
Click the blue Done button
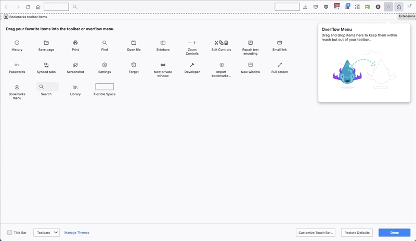[394, 233]
